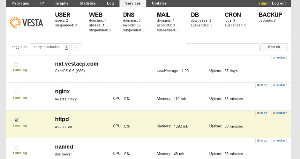Click the nxt.vestacp.com hostname

tap(77, 64)
